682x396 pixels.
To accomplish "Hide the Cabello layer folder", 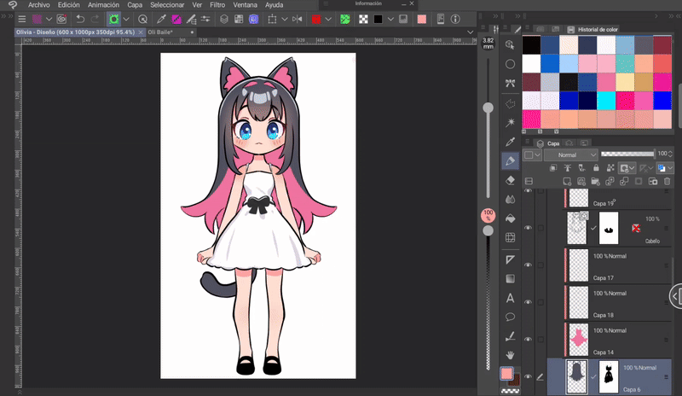I will (x=528, y=229).
